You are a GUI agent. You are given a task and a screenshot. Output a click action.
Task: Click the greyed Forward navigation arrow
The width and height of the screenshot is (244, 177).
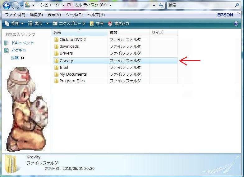click(x=15, y=6)
